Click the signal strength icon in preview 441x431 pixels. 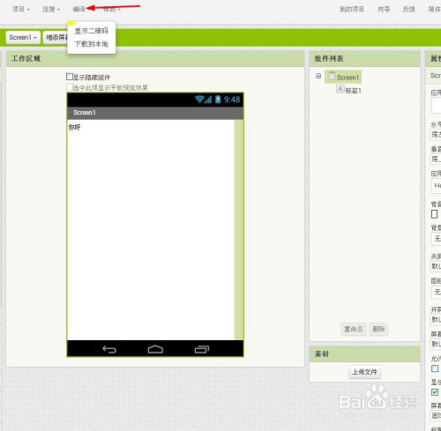(208, 100)
